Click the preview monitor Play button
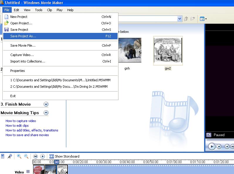The width and height of the screenshot is (234, 174). point(212,146)
